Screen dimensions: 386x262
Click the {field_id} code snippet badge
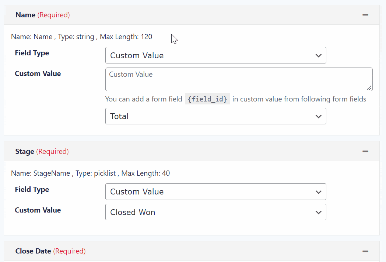pos(207,99)
